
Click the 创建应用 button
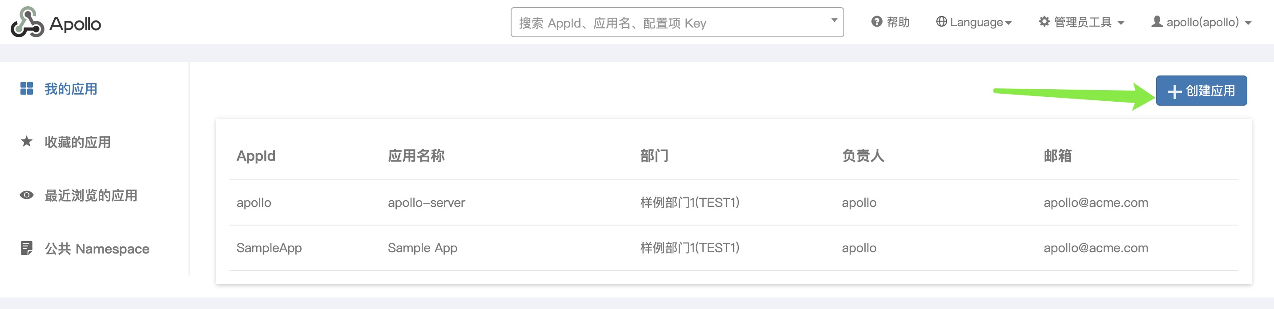point(1201,90)
